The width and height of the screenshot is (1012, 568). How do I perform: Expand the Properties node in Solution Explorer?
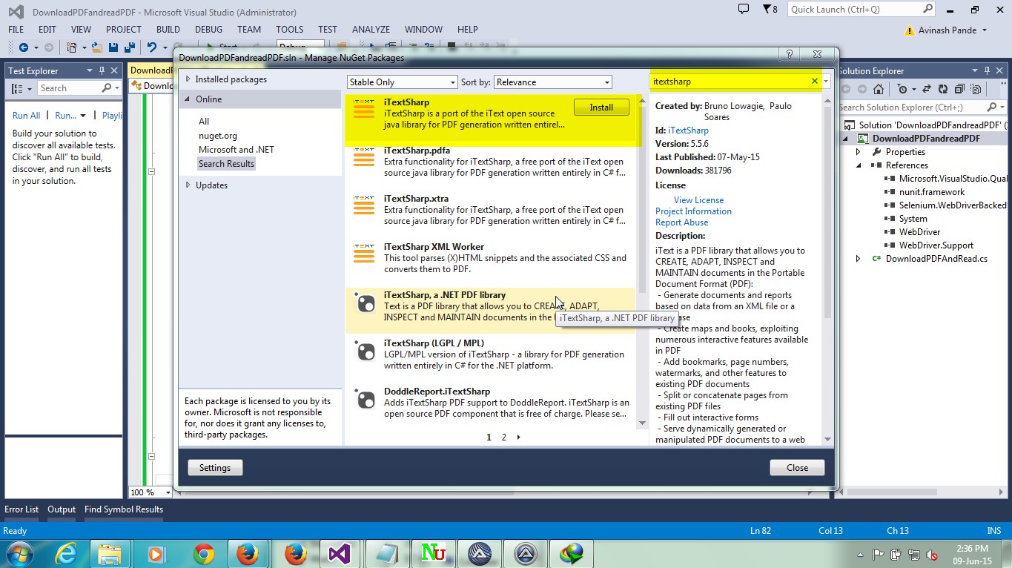[858, 152]
